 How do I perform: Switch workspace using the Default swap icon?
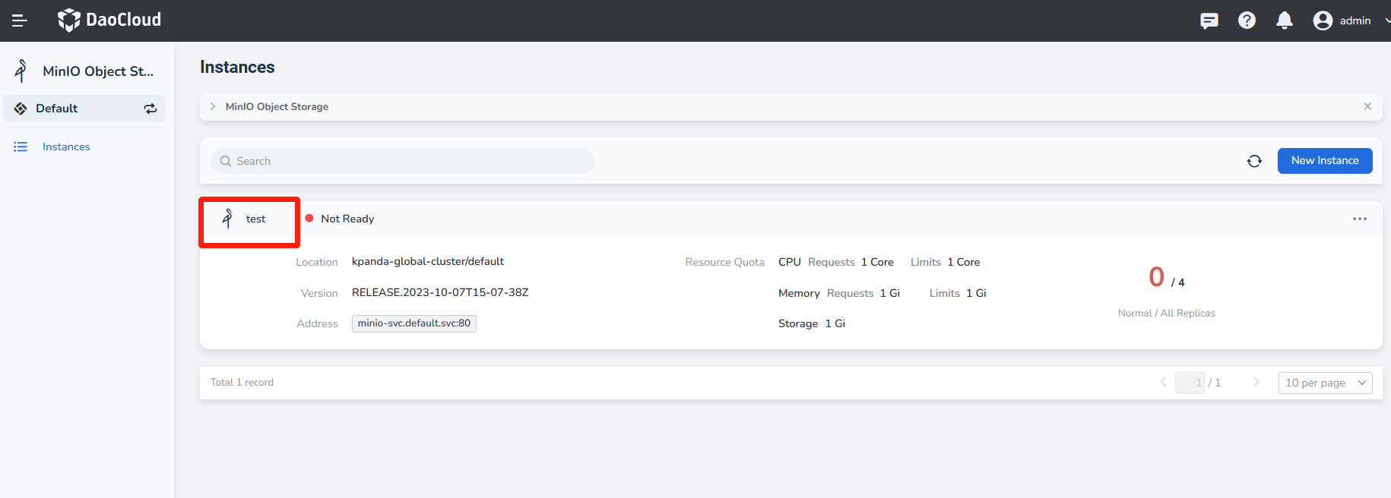coord(151,109)
